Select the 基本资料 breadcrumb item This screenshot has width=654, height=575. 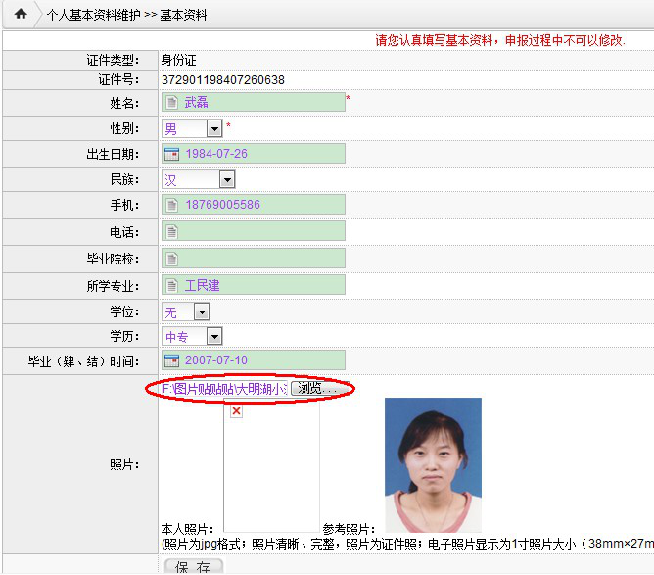(x=183, y=15)
